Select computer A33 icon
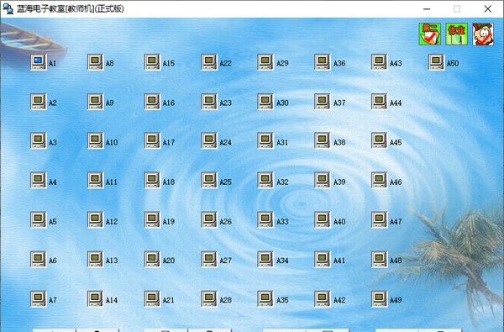 point(265,220)
